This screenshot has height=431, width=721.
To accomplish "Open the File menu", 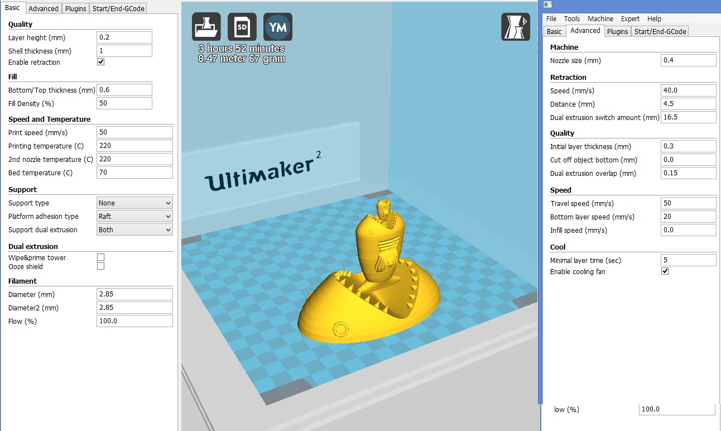I will (x=551, y=18).
